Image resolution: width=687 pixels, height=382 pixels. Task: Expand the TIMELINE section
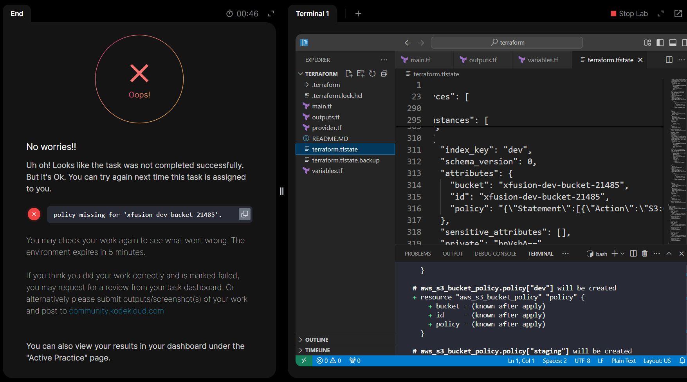tap(317, 350)
